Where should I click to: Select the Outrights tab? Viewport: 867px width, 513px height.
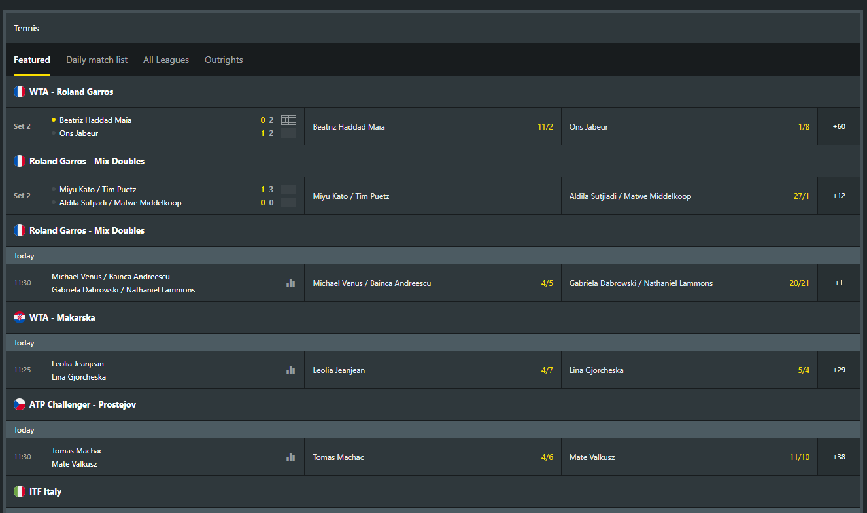[x=224, y=60]
